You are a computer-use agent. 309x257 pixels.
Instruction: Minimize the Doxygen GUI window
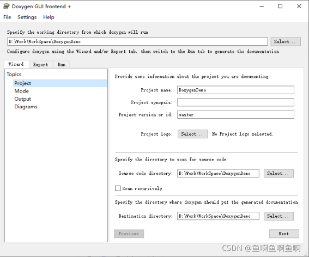(x=262, y=7)
